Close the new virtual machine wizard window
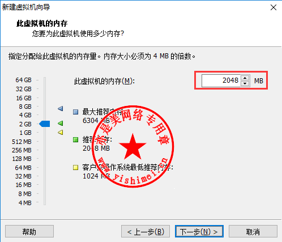 coord(274,7)
